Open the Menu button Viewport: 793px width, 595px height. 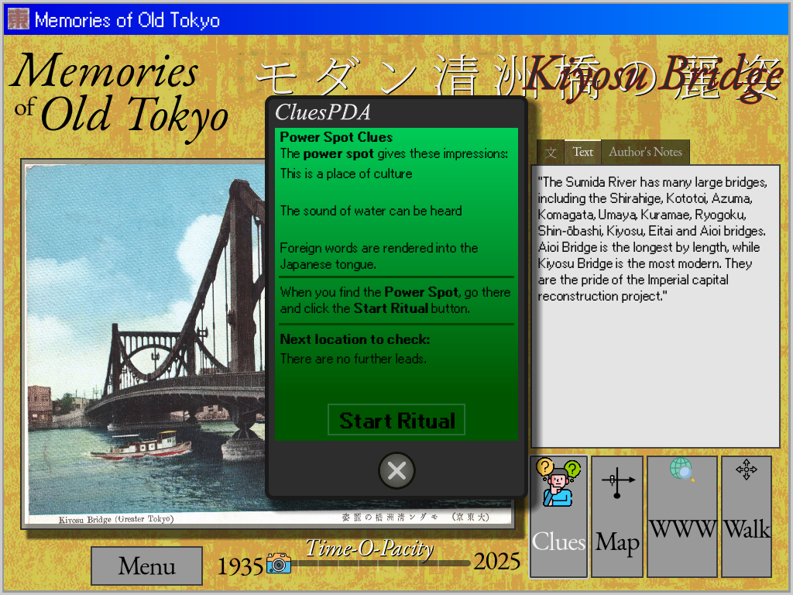click(146, 566)
